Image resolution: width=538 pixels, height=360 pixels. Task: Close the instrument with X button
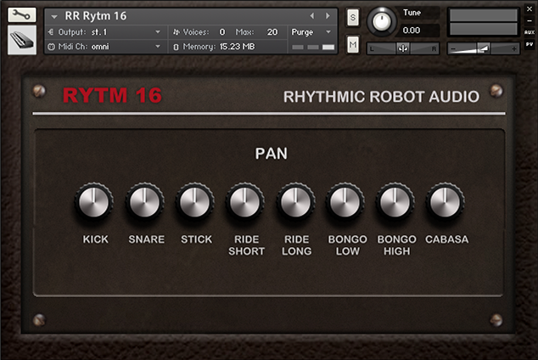tap(530, 9)
